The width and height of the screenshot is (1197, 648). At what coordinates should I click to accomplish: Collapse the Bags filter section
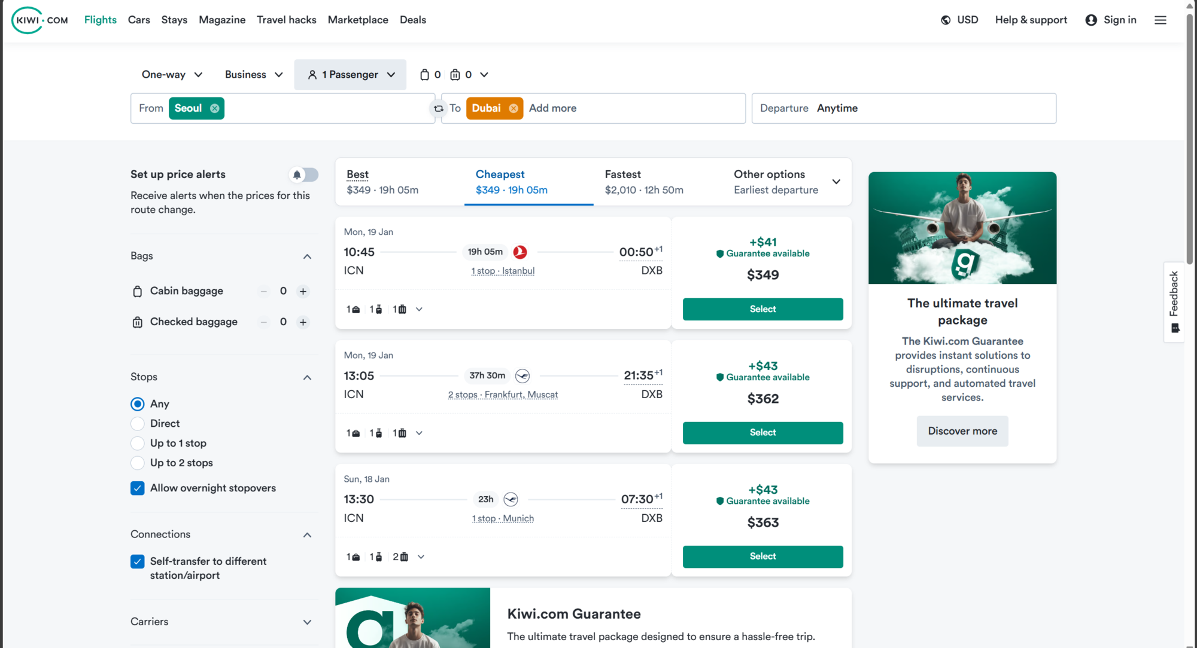[x=307, y=256]
